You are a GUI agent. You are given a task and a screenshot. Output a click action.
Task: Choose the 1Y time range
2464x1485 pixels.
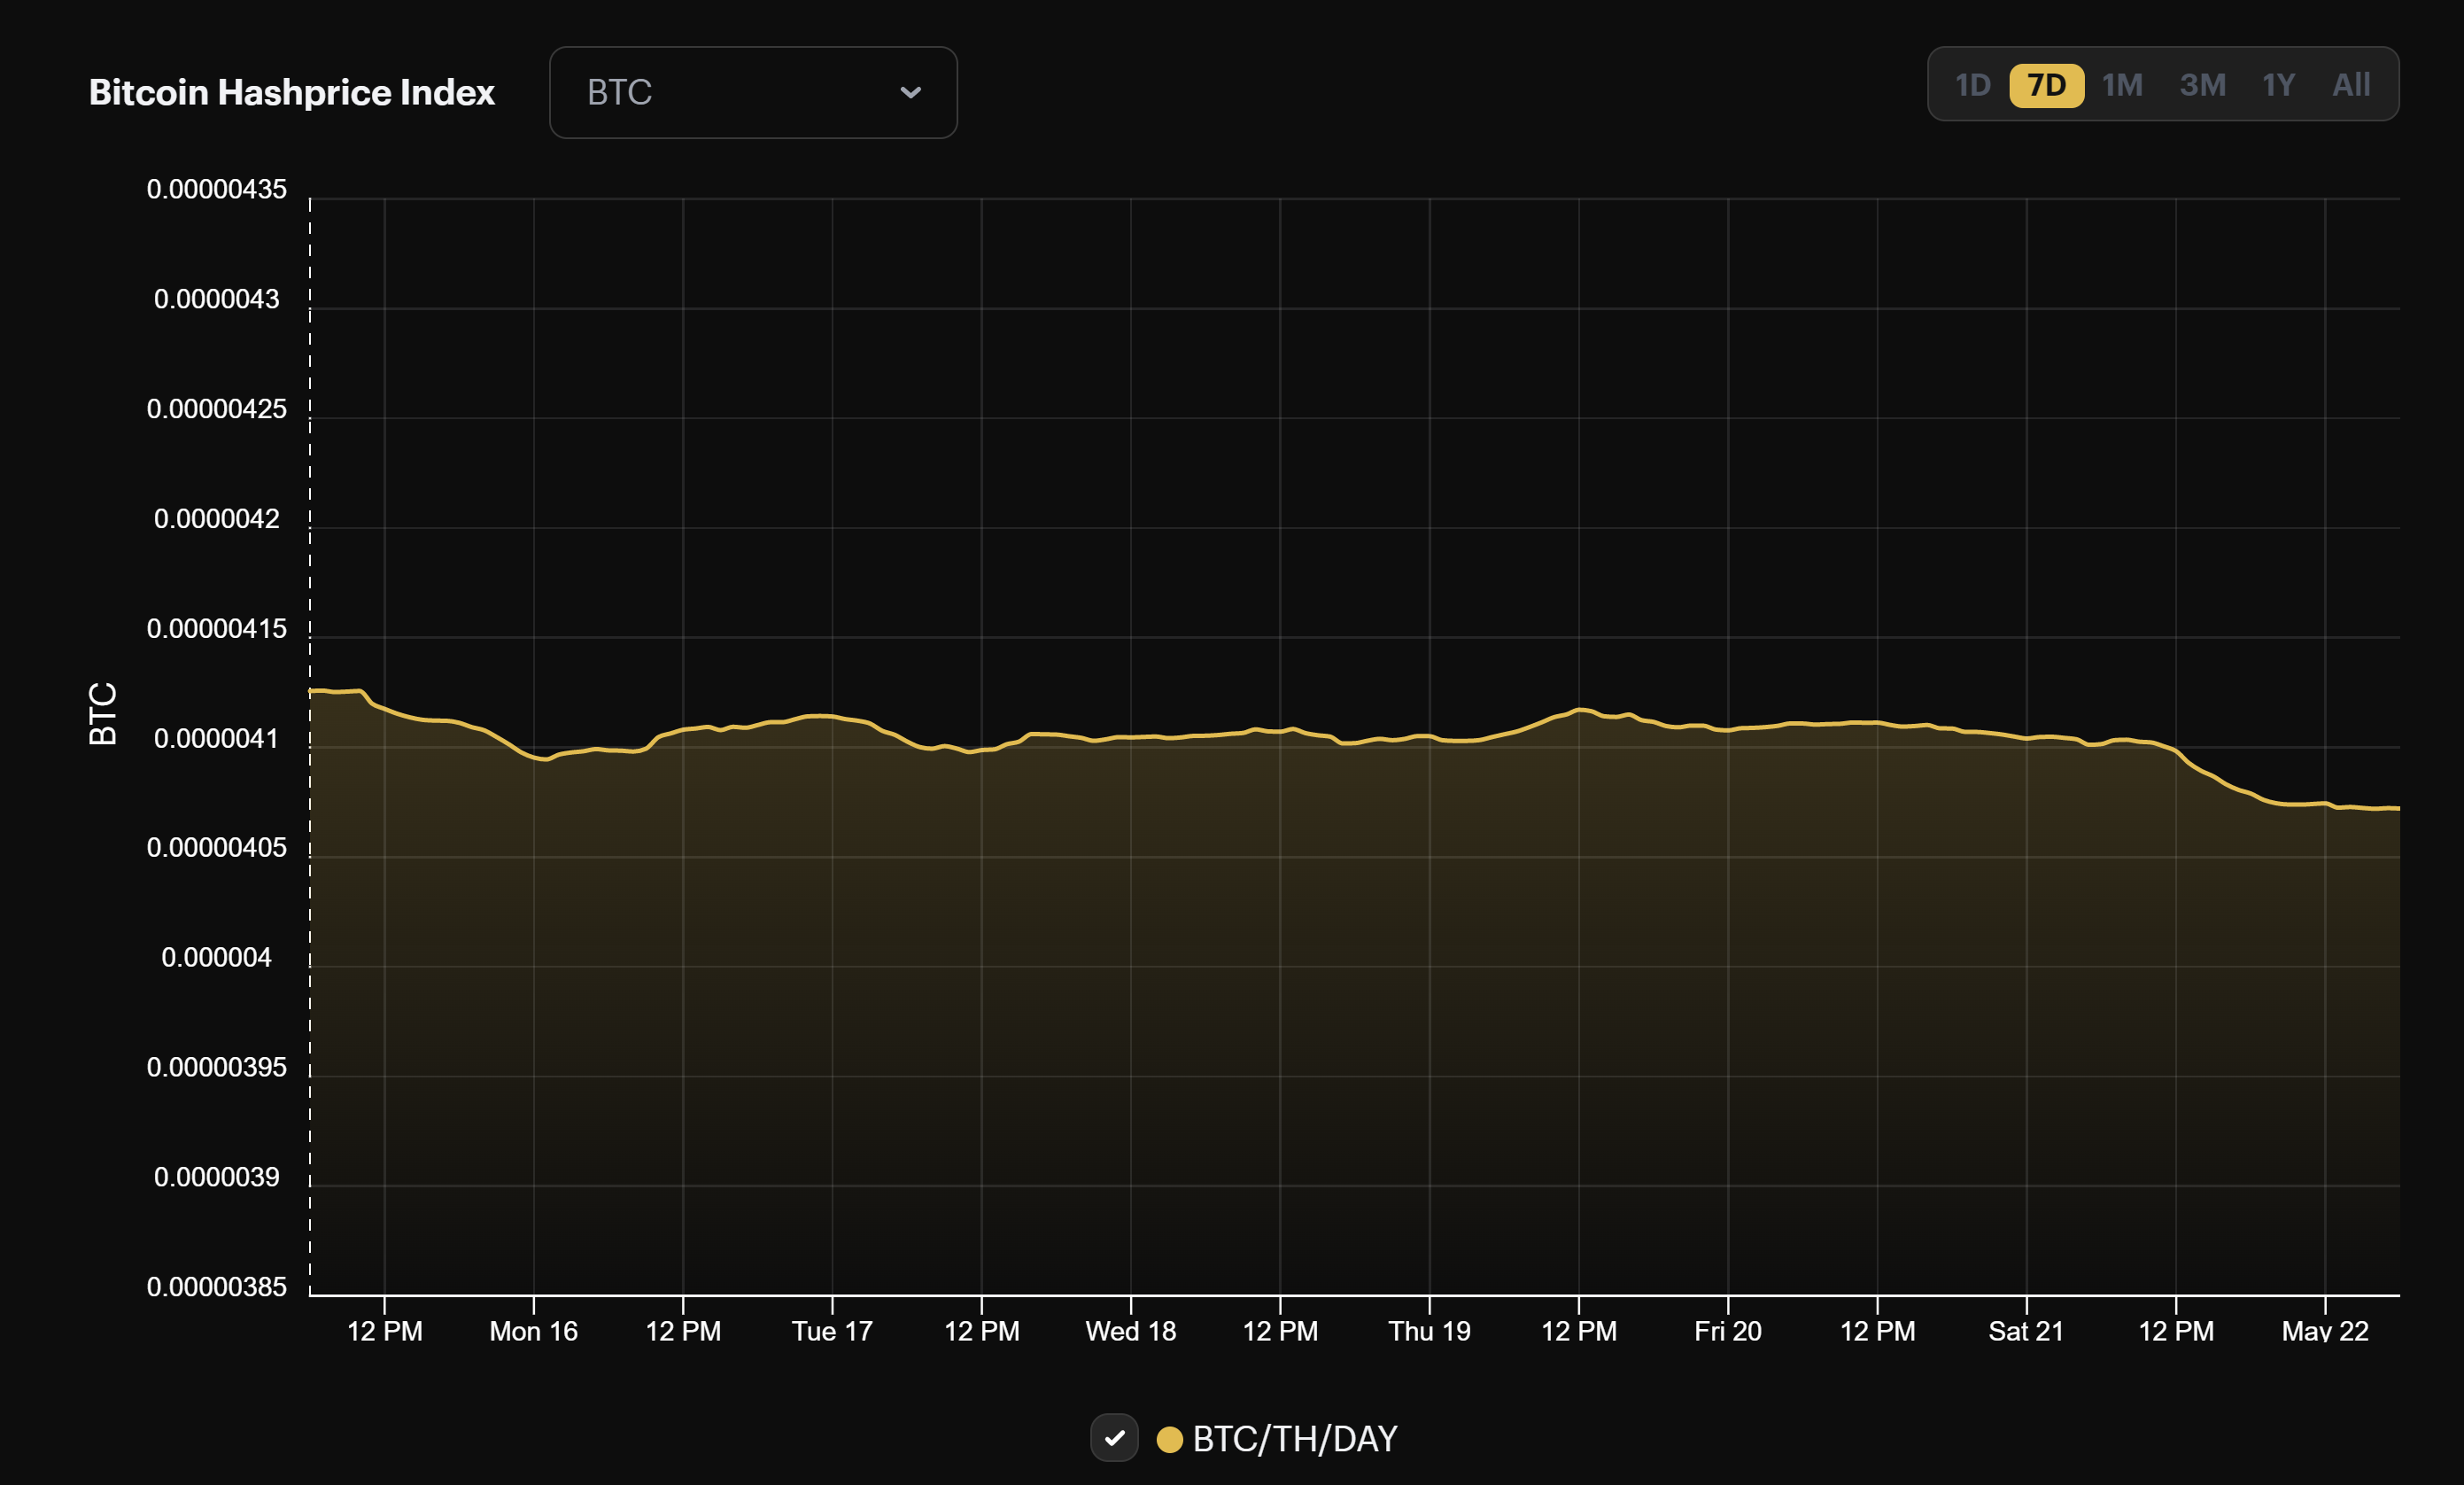(x=2278, y=85)
